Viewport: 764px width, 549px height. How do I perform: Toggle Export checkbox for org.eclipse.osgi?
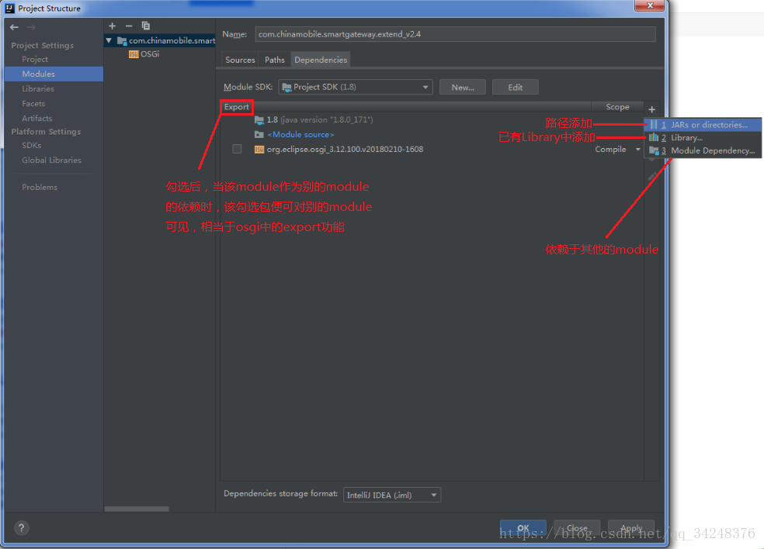(x=237, y=149)
